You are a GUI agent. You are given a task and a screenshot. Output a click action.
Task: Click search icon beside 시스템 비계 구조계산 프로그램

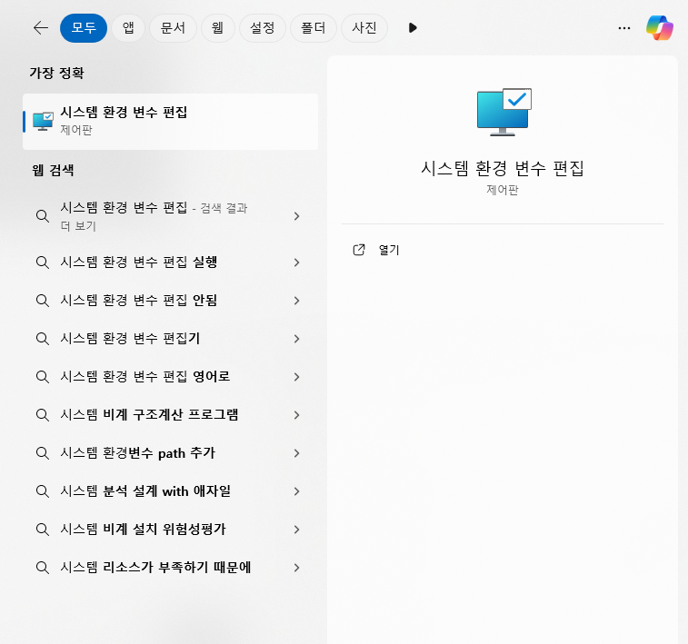coord(43,415)
